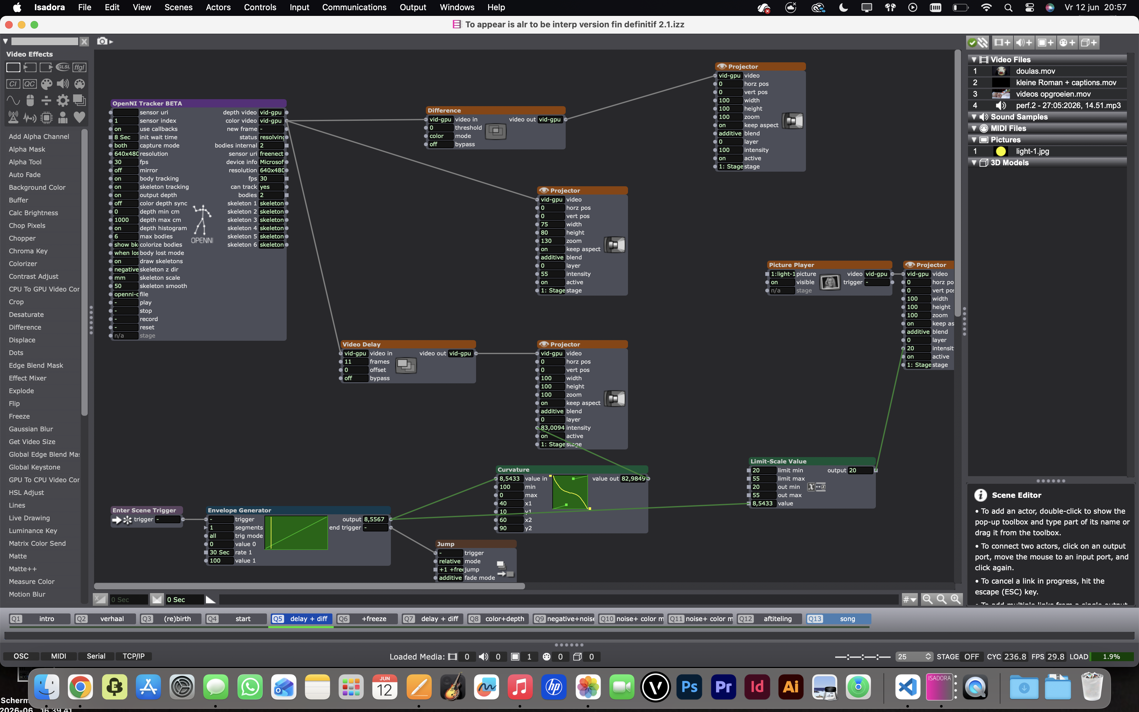
Task: Select the sine wave generator category
Action: (x=13, y=100)
